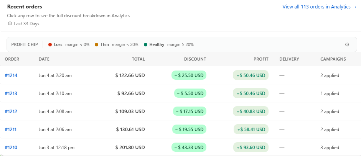Image resolution: width=361 pixels, height=156 pixels.
Task: Click the TOTAL column header
Action: click(x=138, y=59)
